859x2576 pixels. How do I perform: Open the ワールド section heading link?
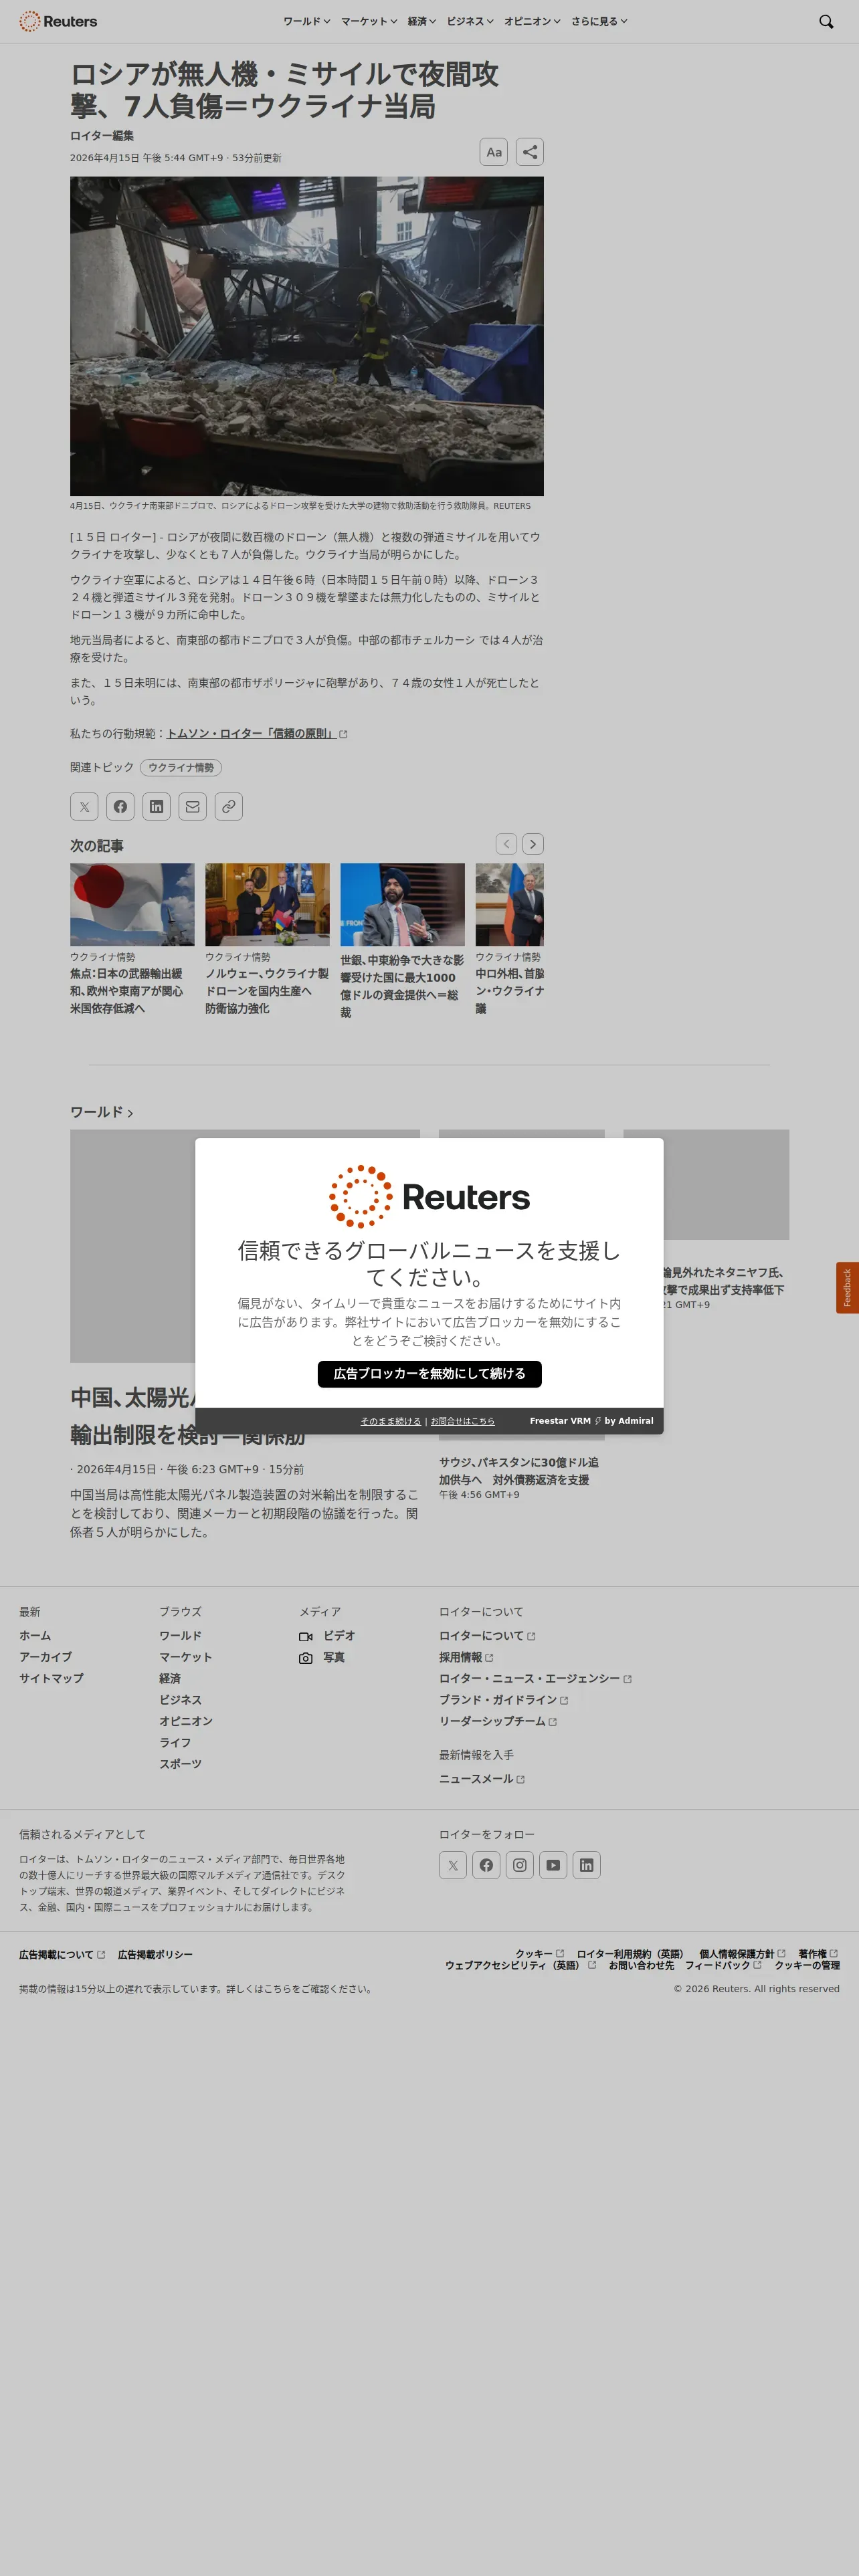tap(101, 1112)
